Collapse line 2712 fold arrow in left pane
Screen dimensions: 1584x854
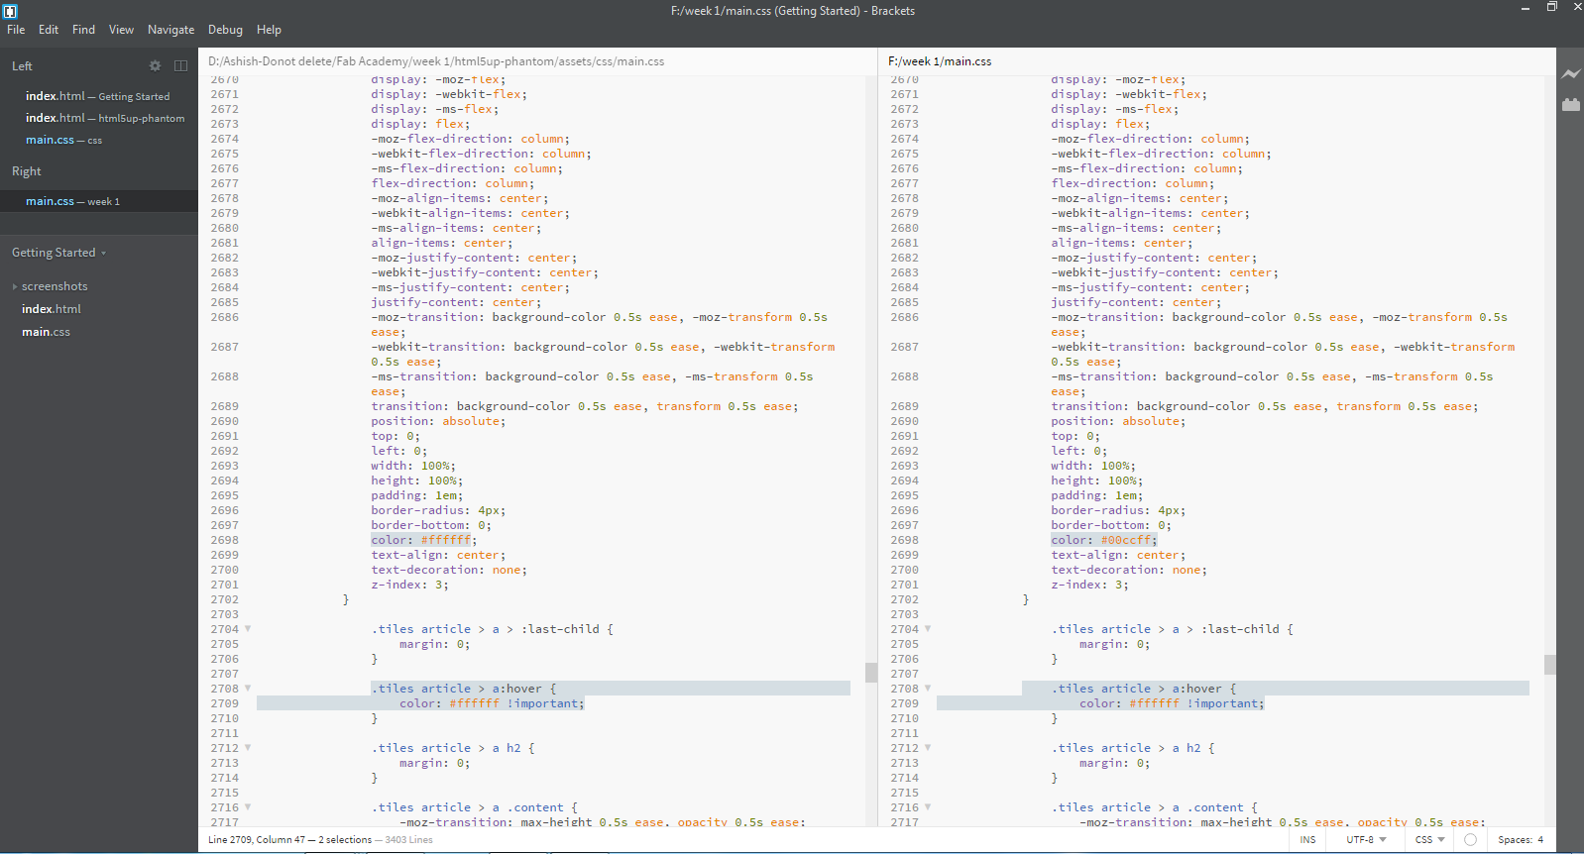tap(248, 748)
